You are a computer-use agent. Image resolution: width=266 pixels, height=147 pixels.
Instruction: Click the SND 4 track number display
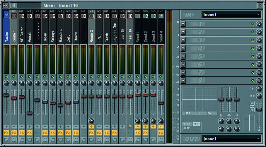click(x=161, y=16)
